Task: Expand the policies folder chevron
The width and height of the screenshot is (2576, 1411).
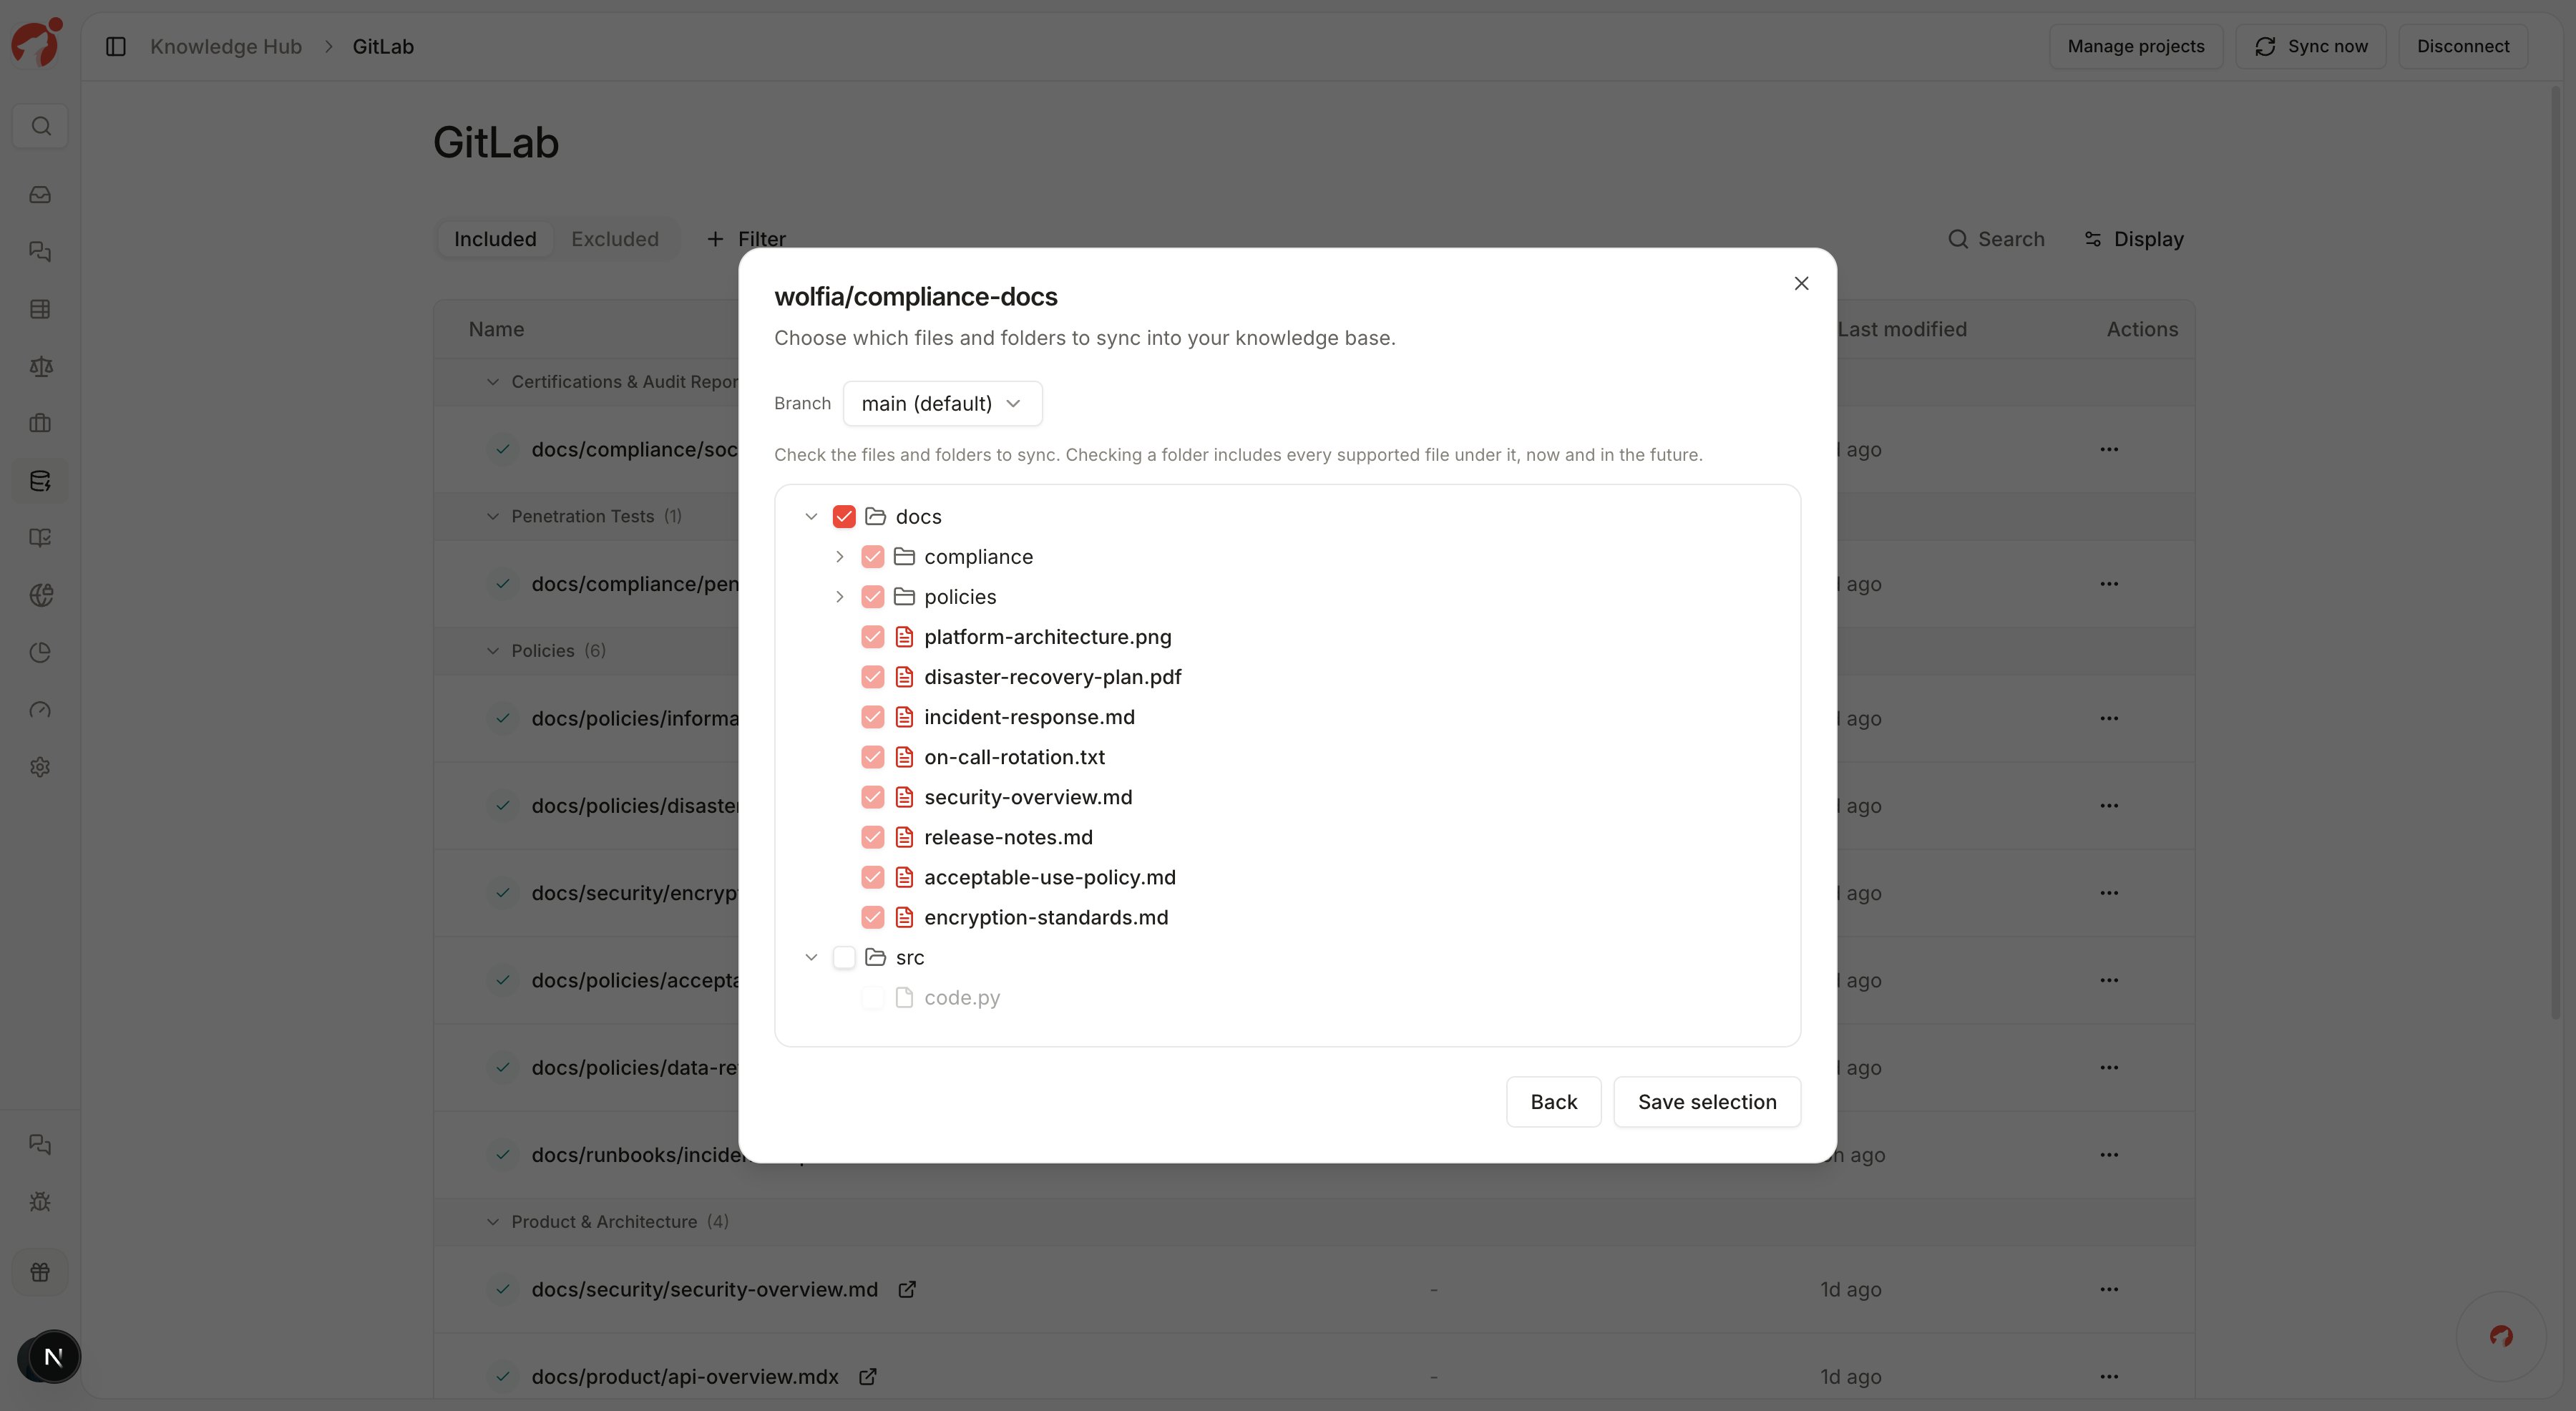Action: (x=839, y=597)
